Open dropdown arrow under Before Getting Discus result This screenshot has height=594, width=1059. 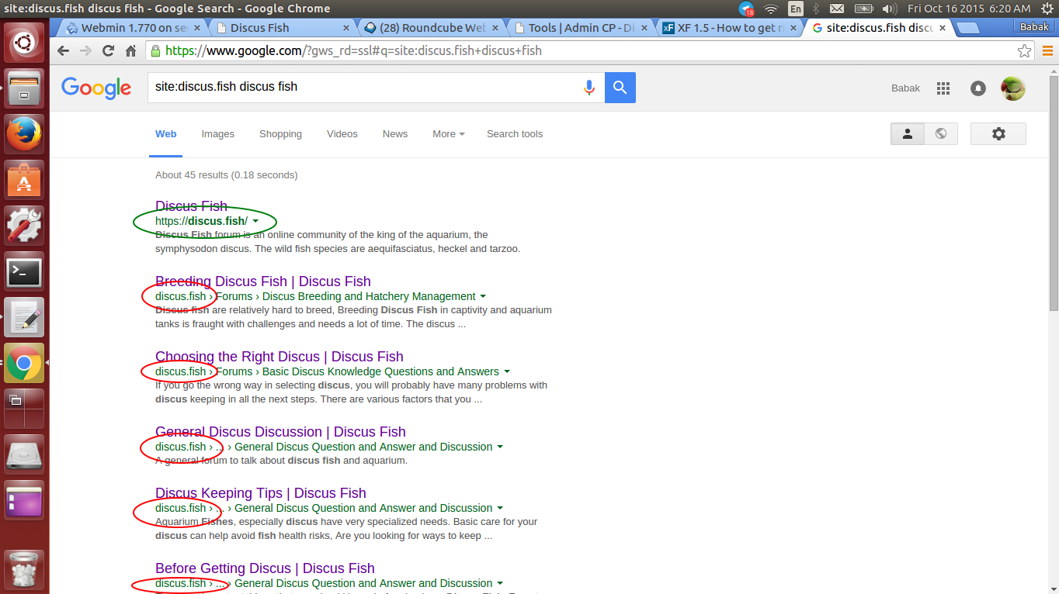tap(500, 584)
